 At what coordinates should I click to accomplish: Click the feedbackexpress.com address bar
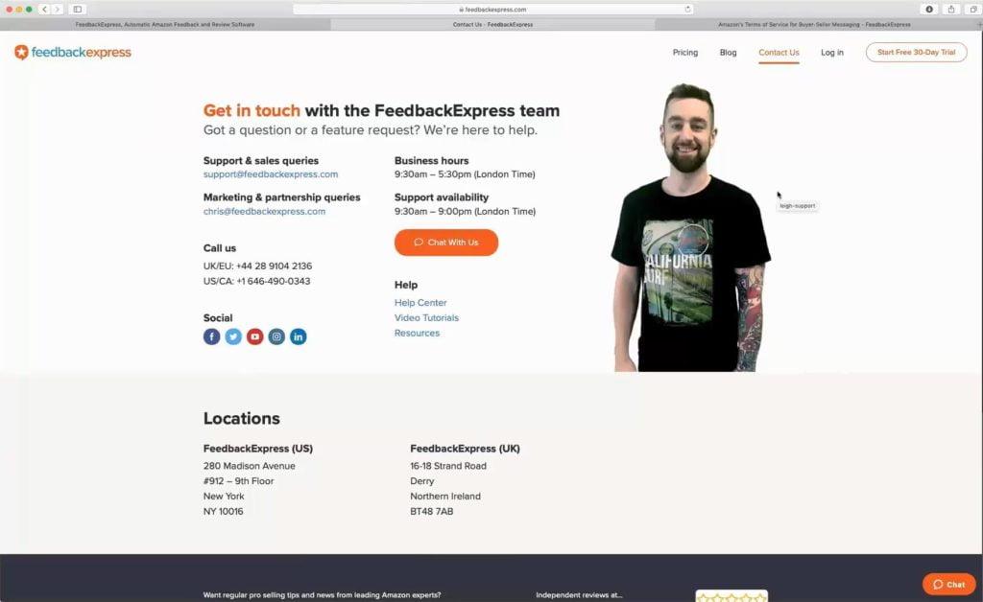coord(492,10)
